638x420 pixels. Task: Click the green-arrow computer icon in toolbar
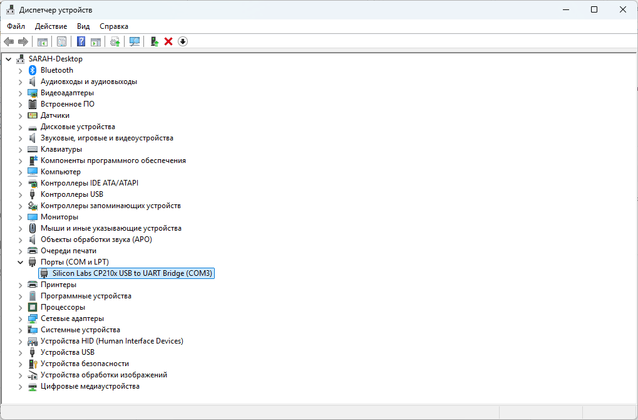coord(154,41)
